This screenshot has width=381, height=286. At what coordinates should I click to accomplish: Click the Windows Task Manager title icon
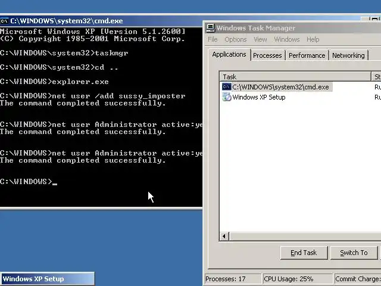210,28
